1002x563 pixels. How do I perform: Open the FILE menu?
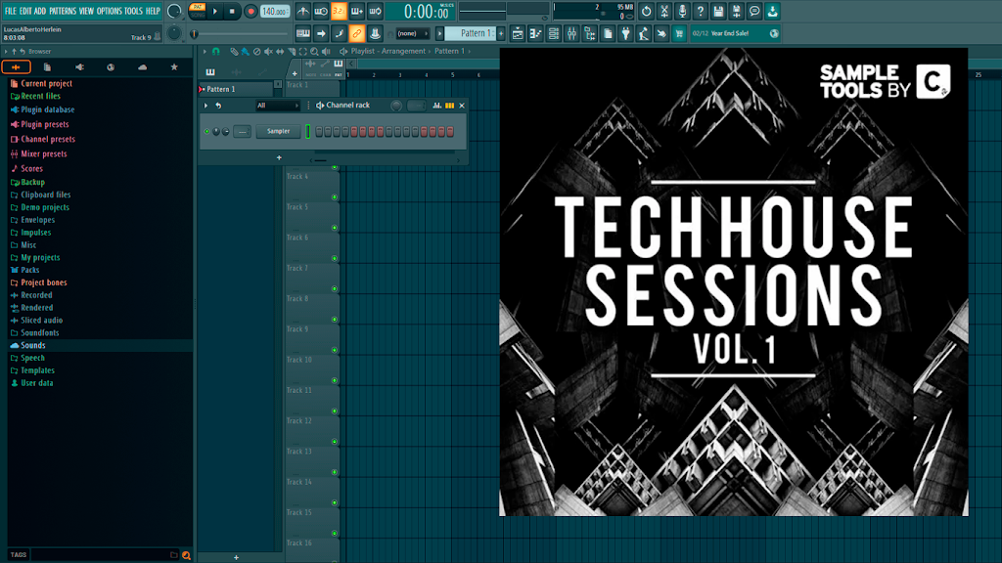(x=10, y=11)
